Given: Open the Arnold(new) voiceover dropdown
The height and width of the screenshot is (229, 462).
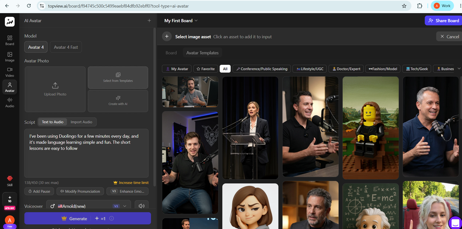Looking at the screenshot, I should point(89,206).
